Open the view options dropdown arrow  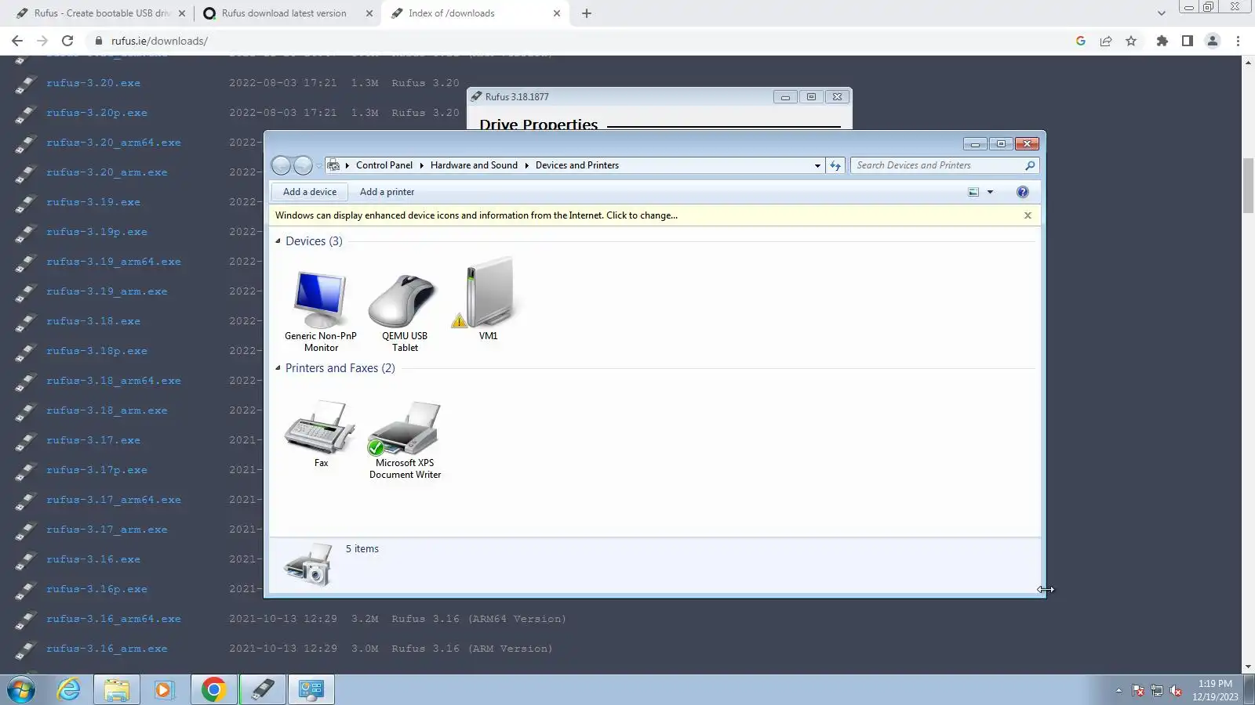click(990, 192)
